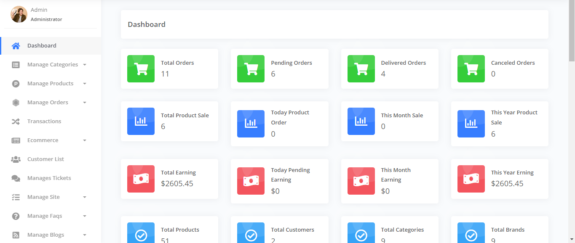Click the green cart icon for Canceled Orders
The width and height of the screenshot is (575, 243).
tap(471, 69)
